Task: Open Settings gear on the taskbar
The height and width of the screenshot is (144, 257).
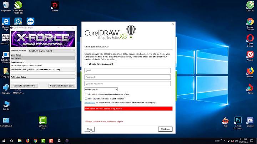Action: [x=59, y=141]
